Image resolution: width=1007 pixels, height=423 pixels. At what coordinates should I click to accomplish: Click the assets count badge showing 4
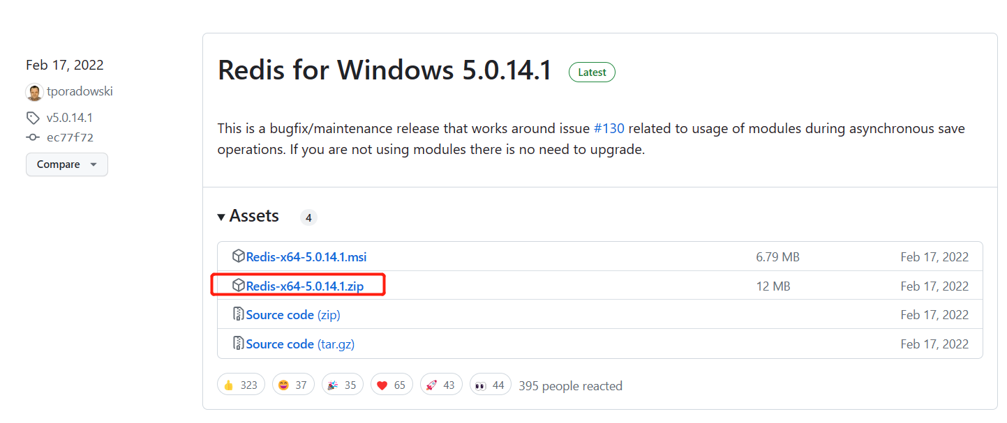tap(308, 217)
